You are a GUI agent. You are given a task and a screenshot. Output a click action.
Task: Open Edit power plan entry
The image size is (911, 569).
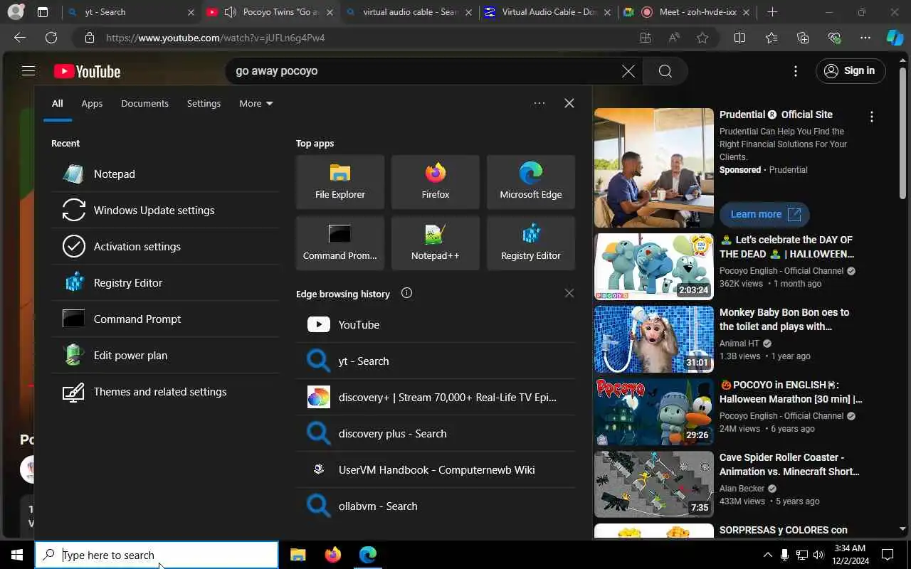pyautogui.click(x=165, y=355)
